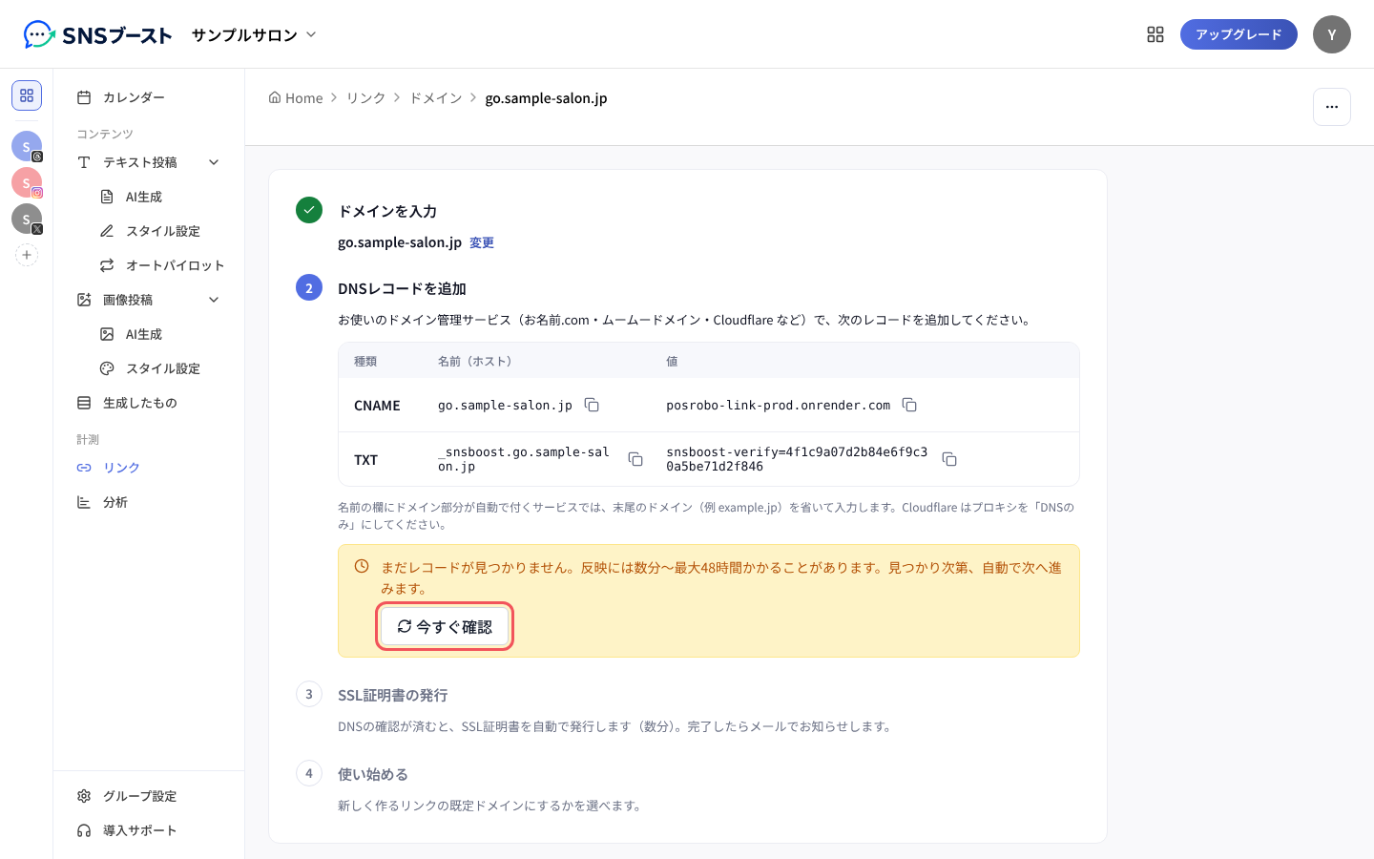Collapse the 画像投稿 section chevron
This screenshot has height=859, width=1374.
point(214,300)
